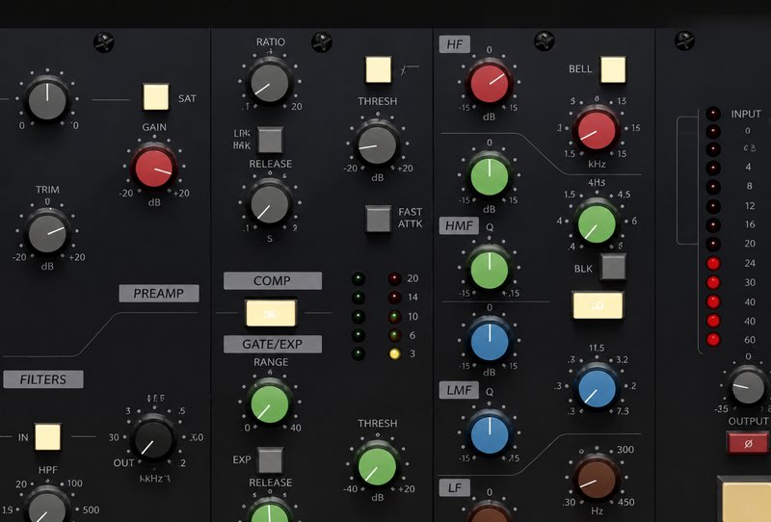Toggle the SAT saturation button

pyautogui.click(x=156, y=97)
